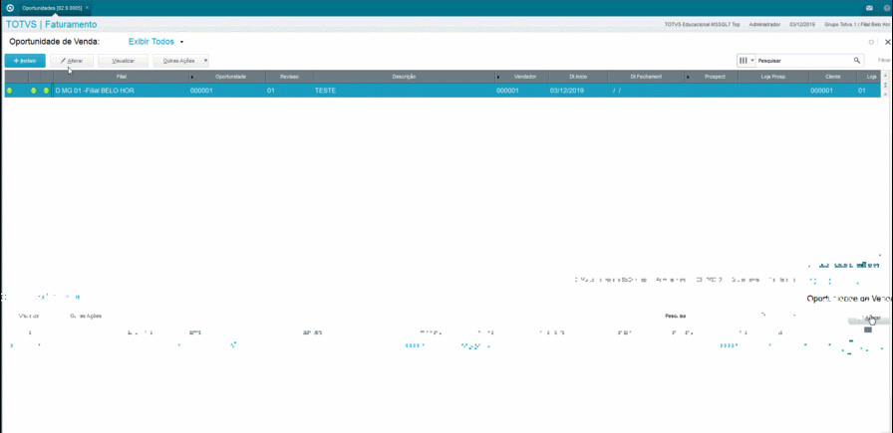The height and width of the screenshot is (433, 893).
Task: Open the Exibir Todos filter dropdown
Action: pyautogui.click(x=155, y=42)
